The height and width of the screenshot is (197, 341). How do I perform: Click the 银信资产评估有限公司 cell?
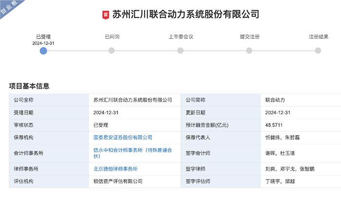click(118, 181)
